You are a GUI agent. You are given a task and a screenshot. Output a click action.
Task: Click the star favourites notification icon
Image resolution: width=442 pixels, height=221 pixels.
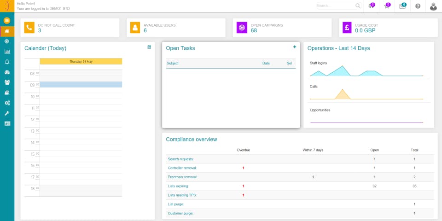pyautogui.click(x=387, y=6)
